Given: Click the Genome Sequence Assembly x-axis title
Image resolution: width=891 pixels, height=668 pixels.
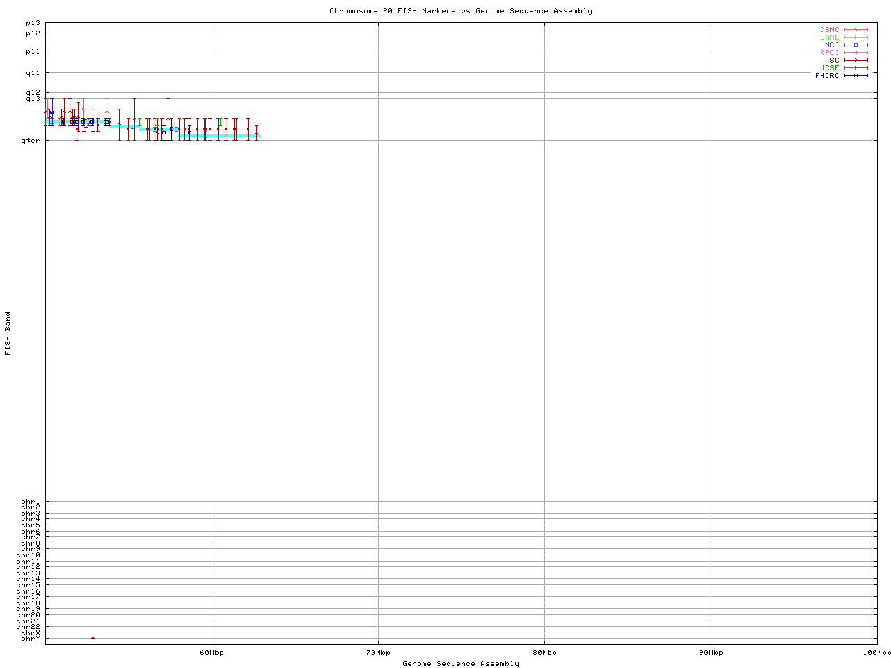Looking at the screenshot, I should [x=460, y=663].
